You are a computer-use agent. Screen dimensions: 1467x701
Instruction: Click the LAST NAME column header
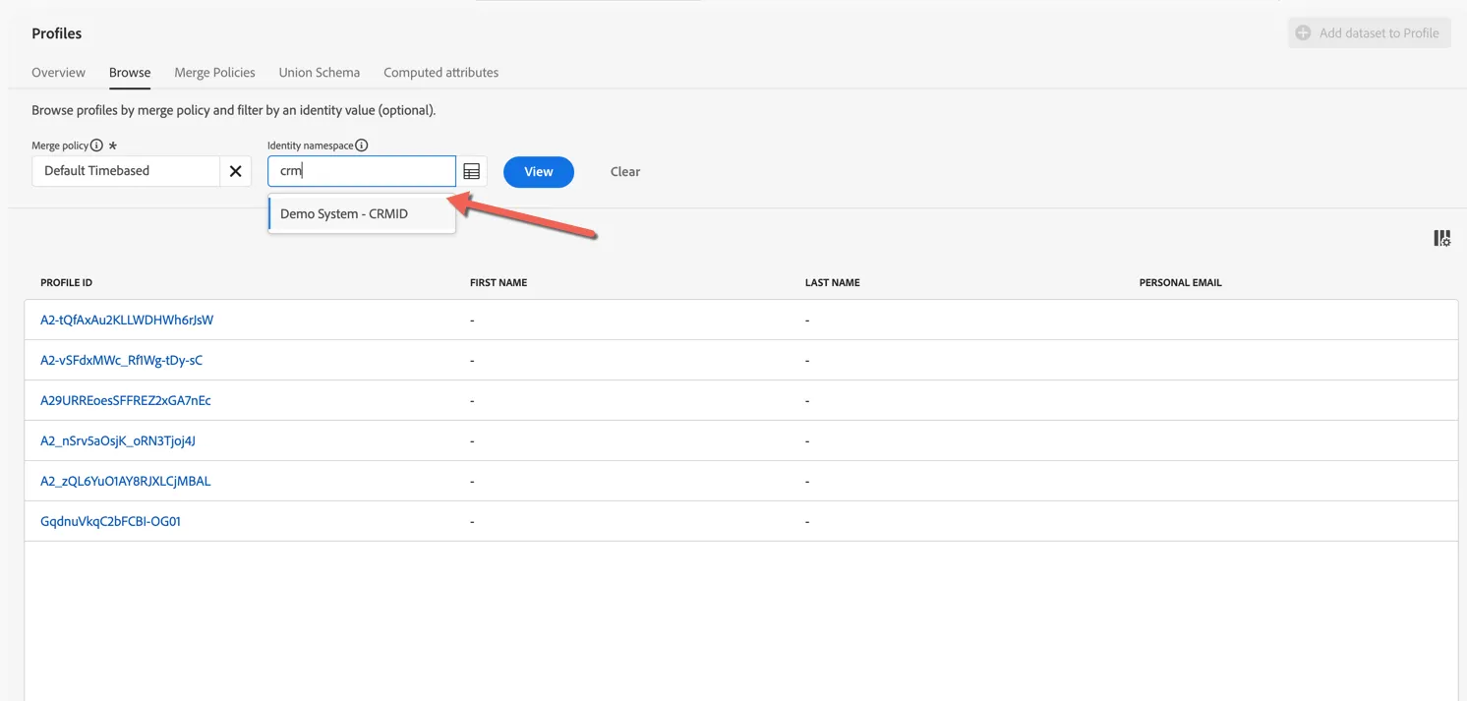coord(833,283)
